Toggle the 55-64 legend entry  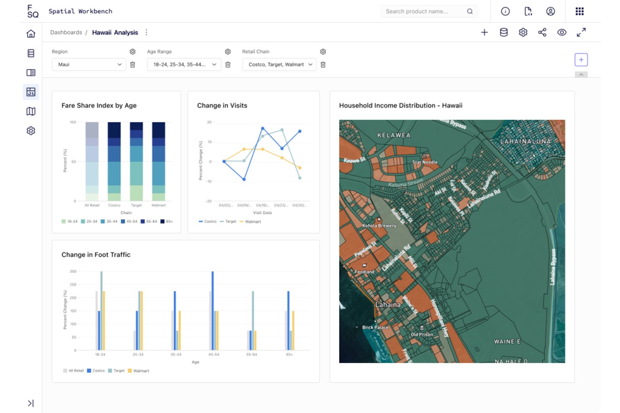point(149,221)
